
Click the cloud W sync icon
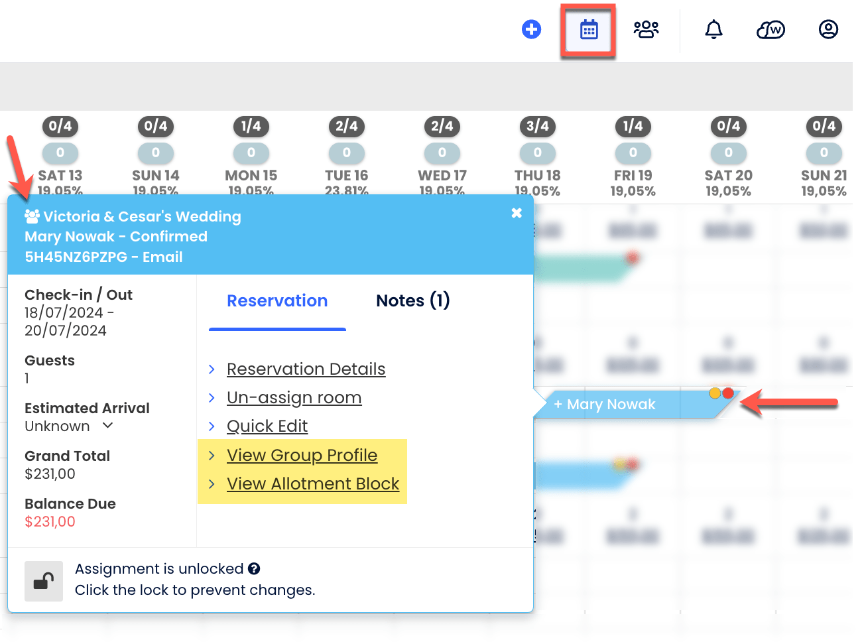770,29
